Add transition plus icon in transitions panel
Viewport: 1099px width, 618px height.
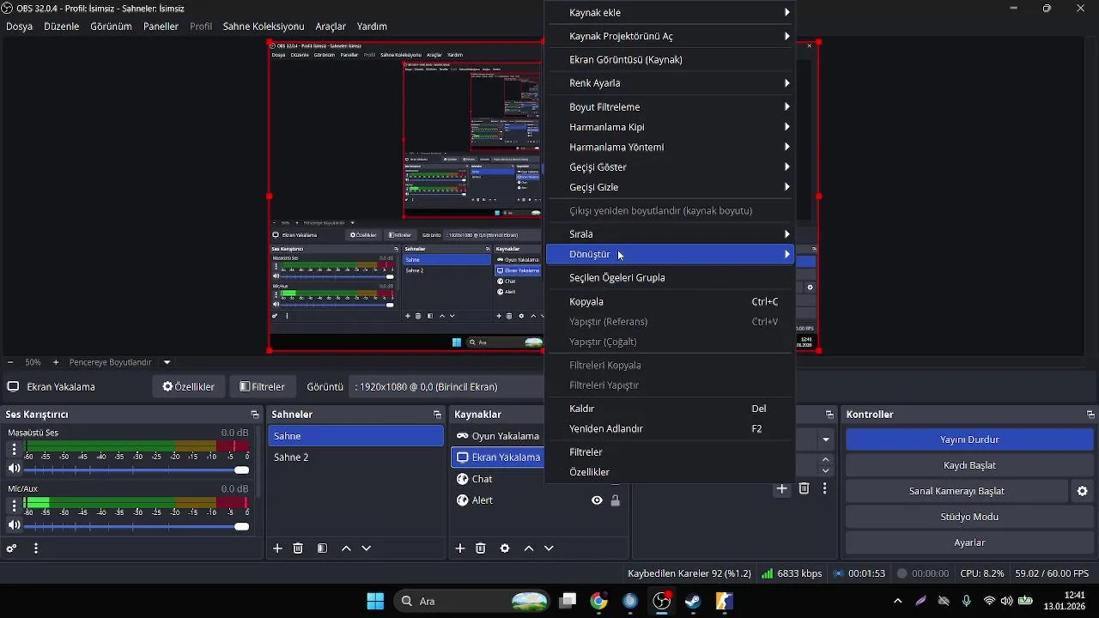click(782, 488)
